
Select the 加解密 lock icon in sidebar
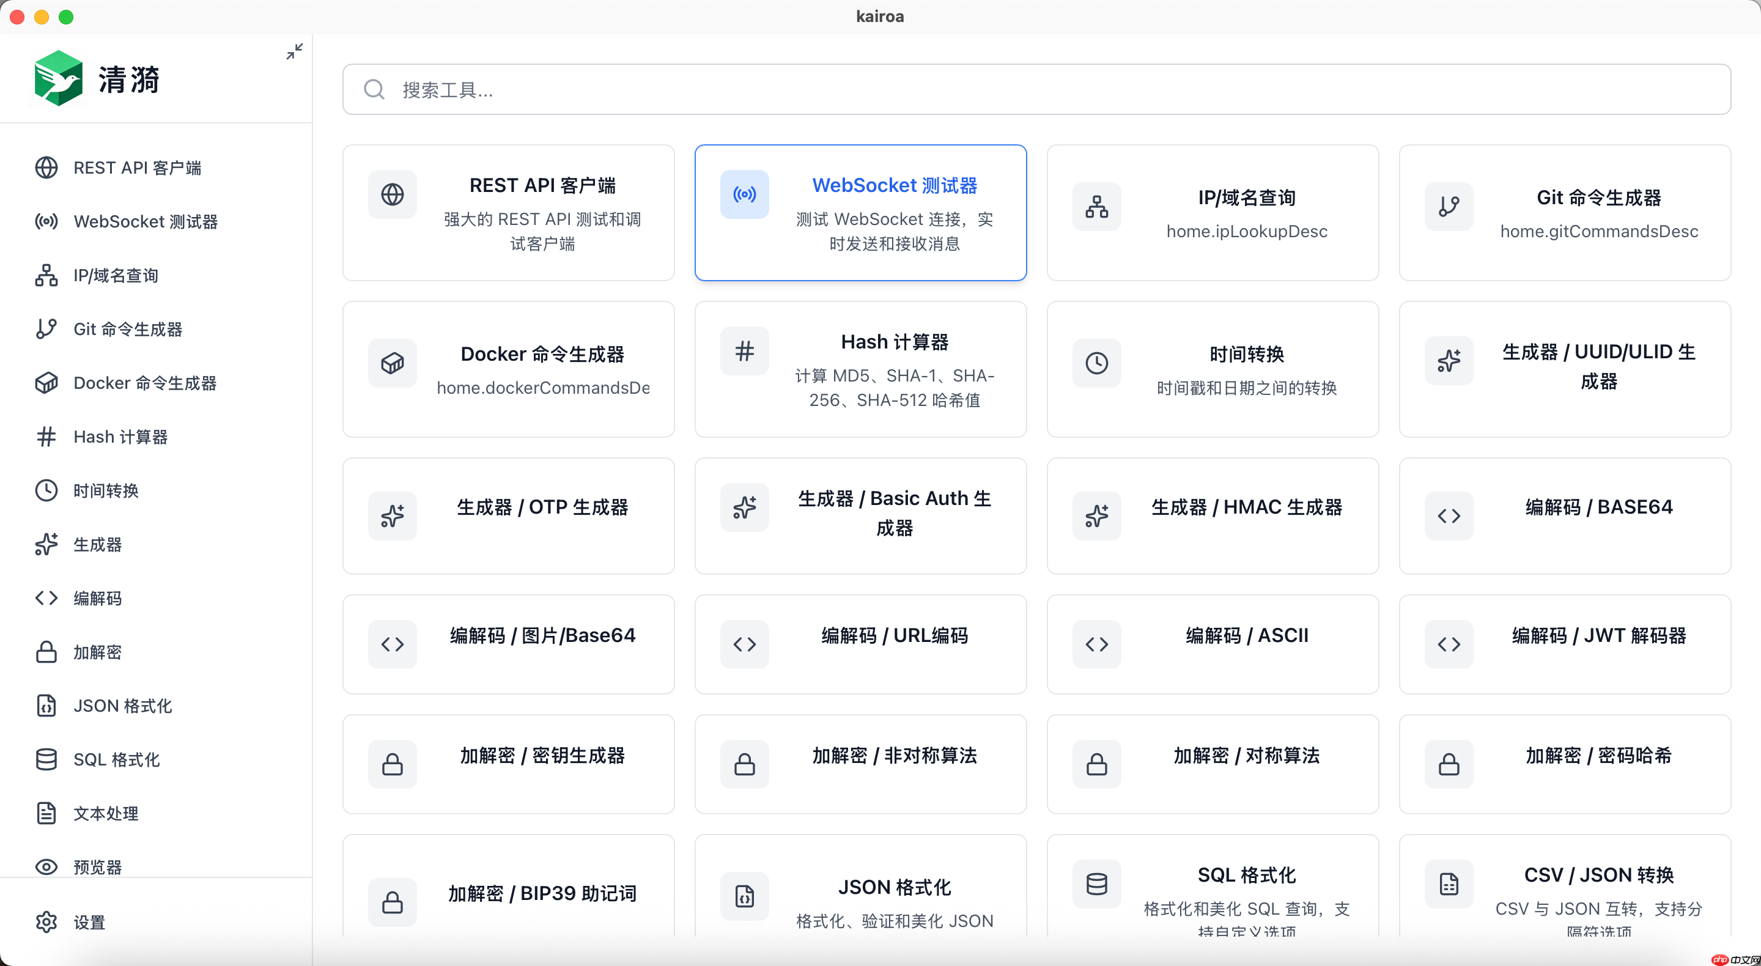click(46, 652)
